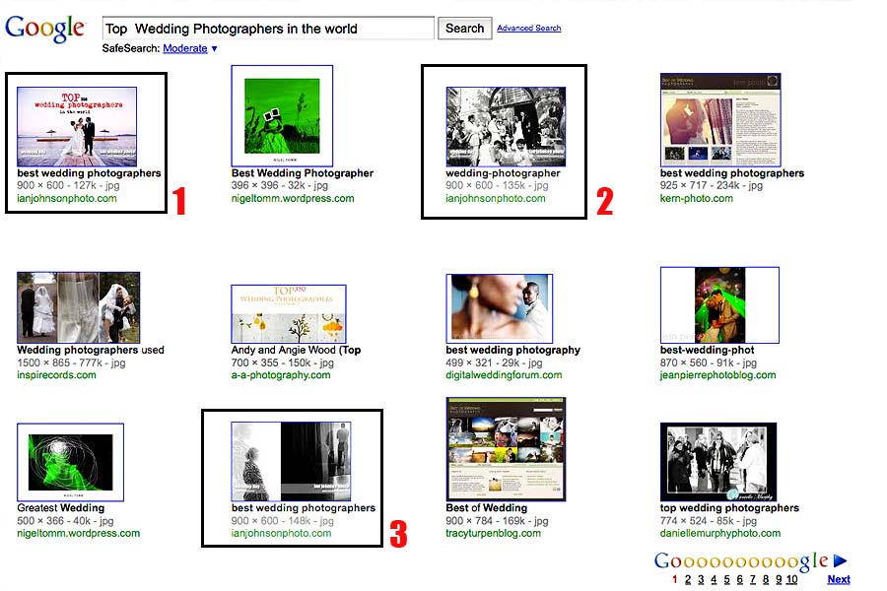Click the blue Next arrow icon
Viewport: 887px width, 591px height.
pos(840,561)
